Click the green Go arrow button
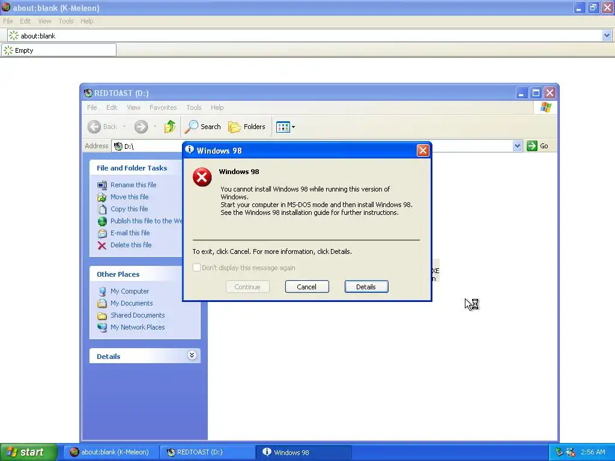Viewport: 615px width, 461px height. (x=532, y=146)
